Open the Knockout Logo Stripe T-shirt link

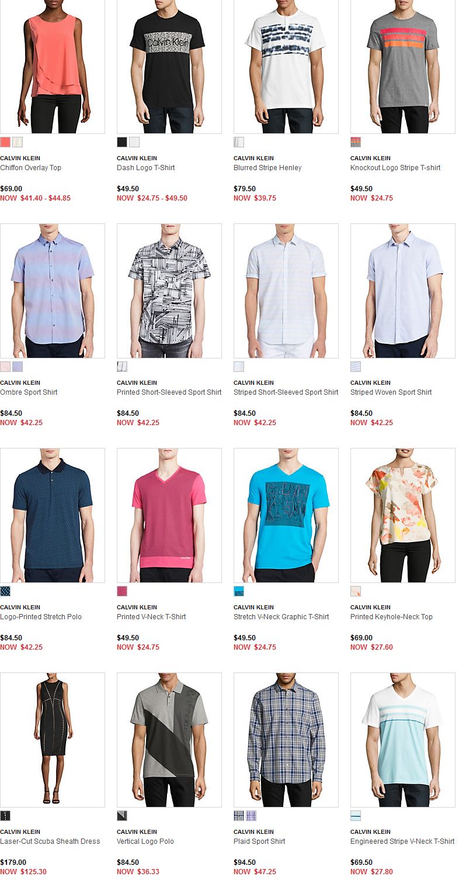point(395,168)
